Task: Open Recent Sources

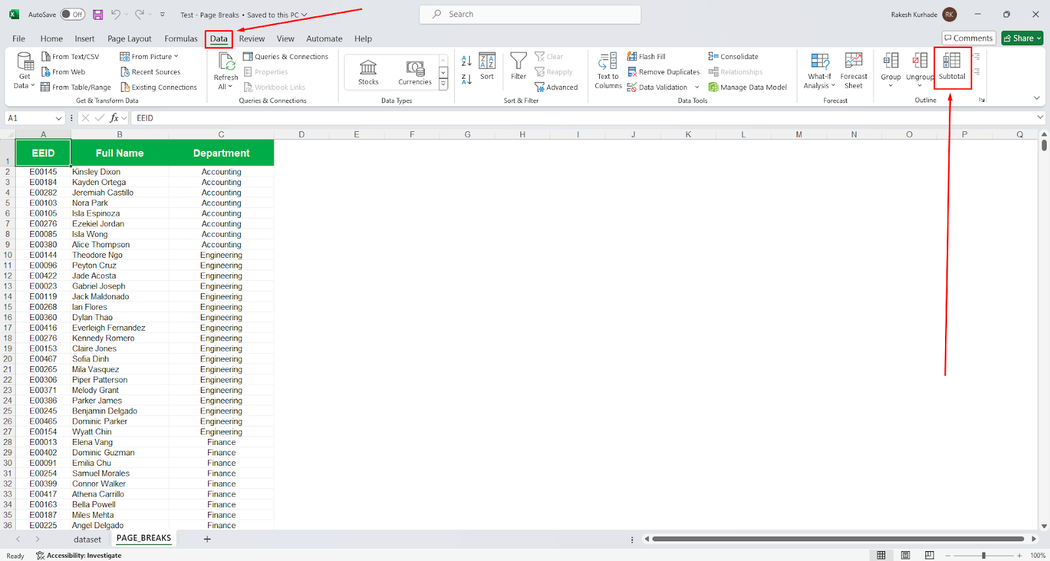Action: [x=150, y=72]
